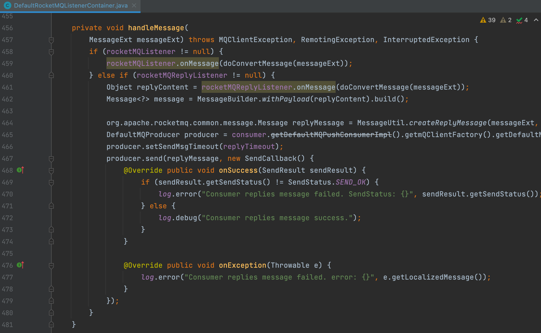541x333 pixels.
Task: Click the SendCallback constructor
Action: coord(270,158)
